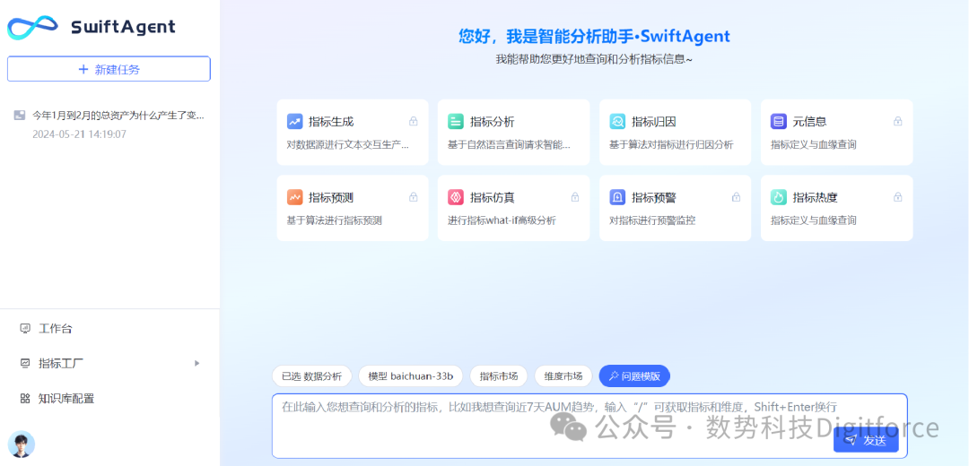Viewport: 969px width, 466px height.
Task: Click 对指标进行预警监控 description
Action: pyautogui.click(x=652, y=220)
